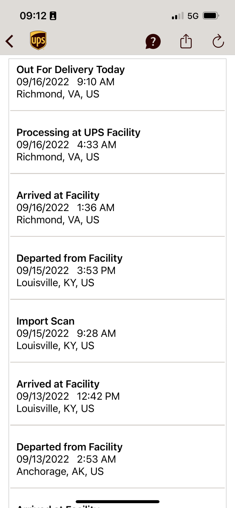Tap the ID badge icon beside the clock

[x=53, y=16]
